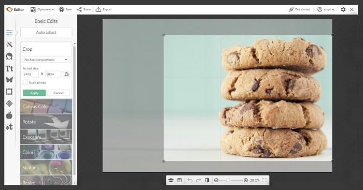Screen dimensions: 363x190
Task: Expand the Resize section
Action: 46,180
